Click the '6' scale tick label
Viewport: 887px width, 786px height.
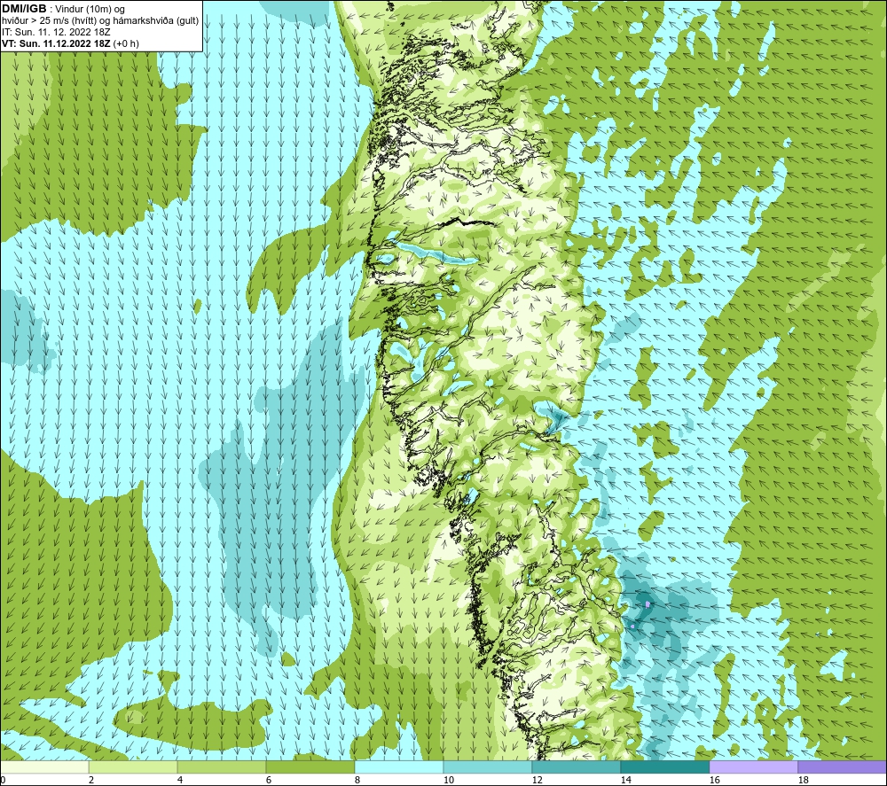click(269, 780)
